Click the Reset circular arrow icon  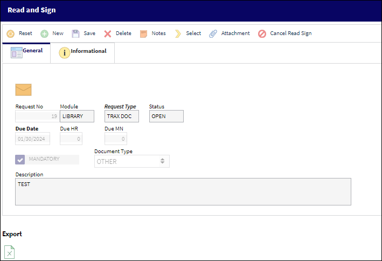pos(10,33)
